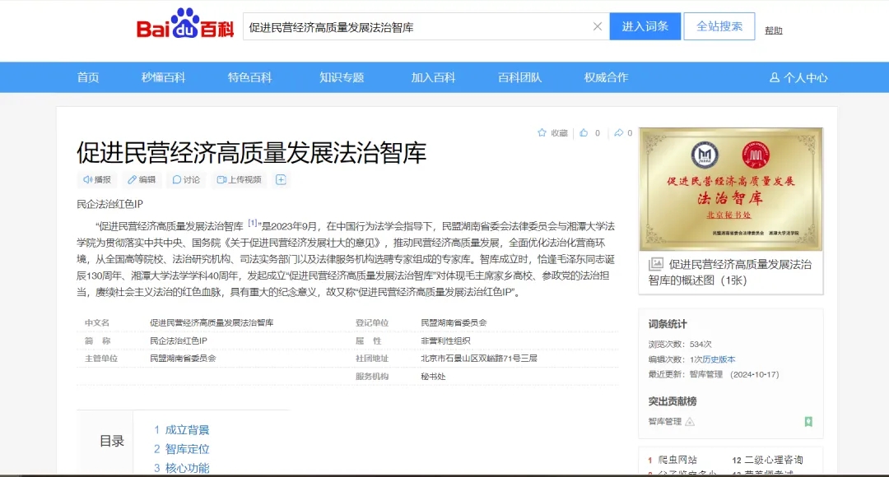Click the 编辑 pencil button
Viewport: 889px width, 477px height.
pyautogui.click(x=142, y=179)
